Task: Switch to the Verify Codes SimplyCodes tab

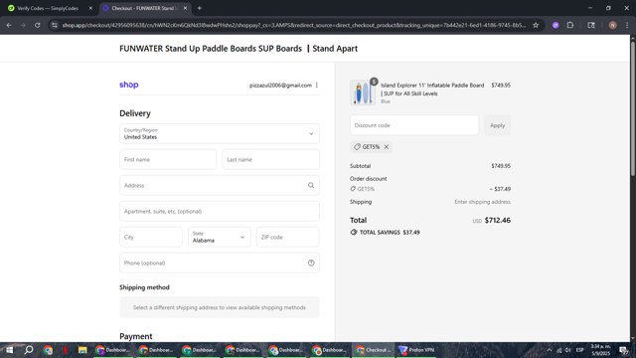Action: coord(48,8)
